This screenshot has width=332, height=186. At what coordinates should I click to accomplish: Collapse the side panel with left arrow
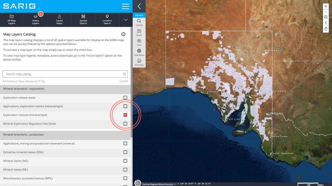click(x=139, y=6)
